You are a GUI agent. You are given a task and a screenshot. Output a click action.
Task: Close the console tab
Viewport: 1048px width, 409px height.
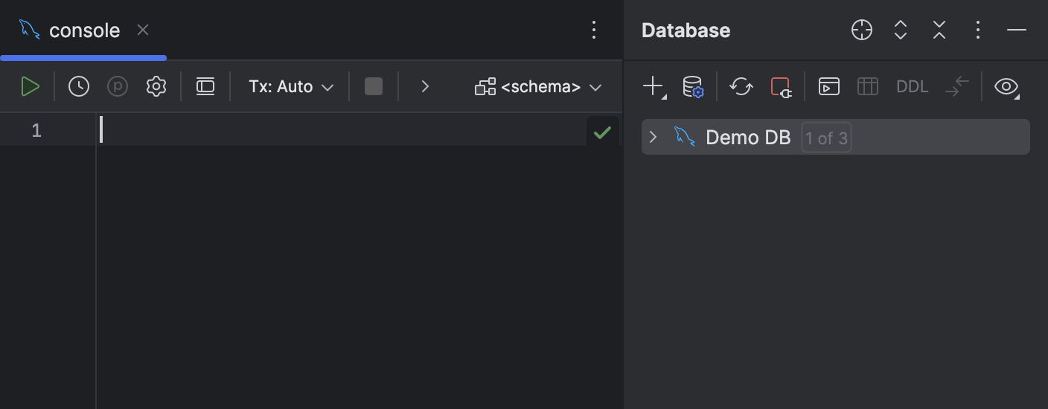click(x=143, y=30)
